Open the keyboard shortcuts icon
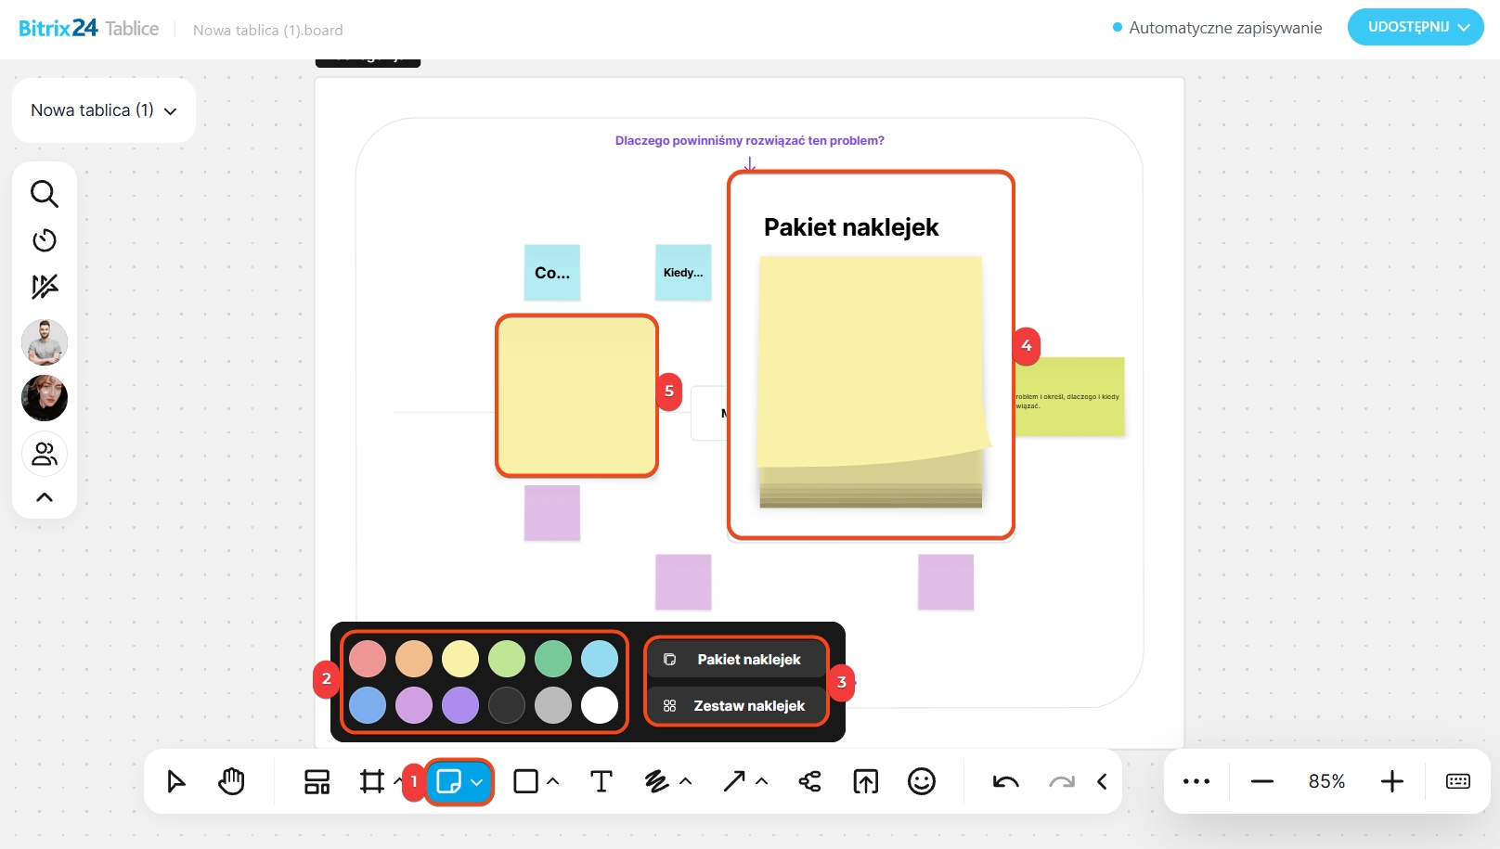Image resolution: width=1500 pixels, height=849 pixels. (1458, 782)
